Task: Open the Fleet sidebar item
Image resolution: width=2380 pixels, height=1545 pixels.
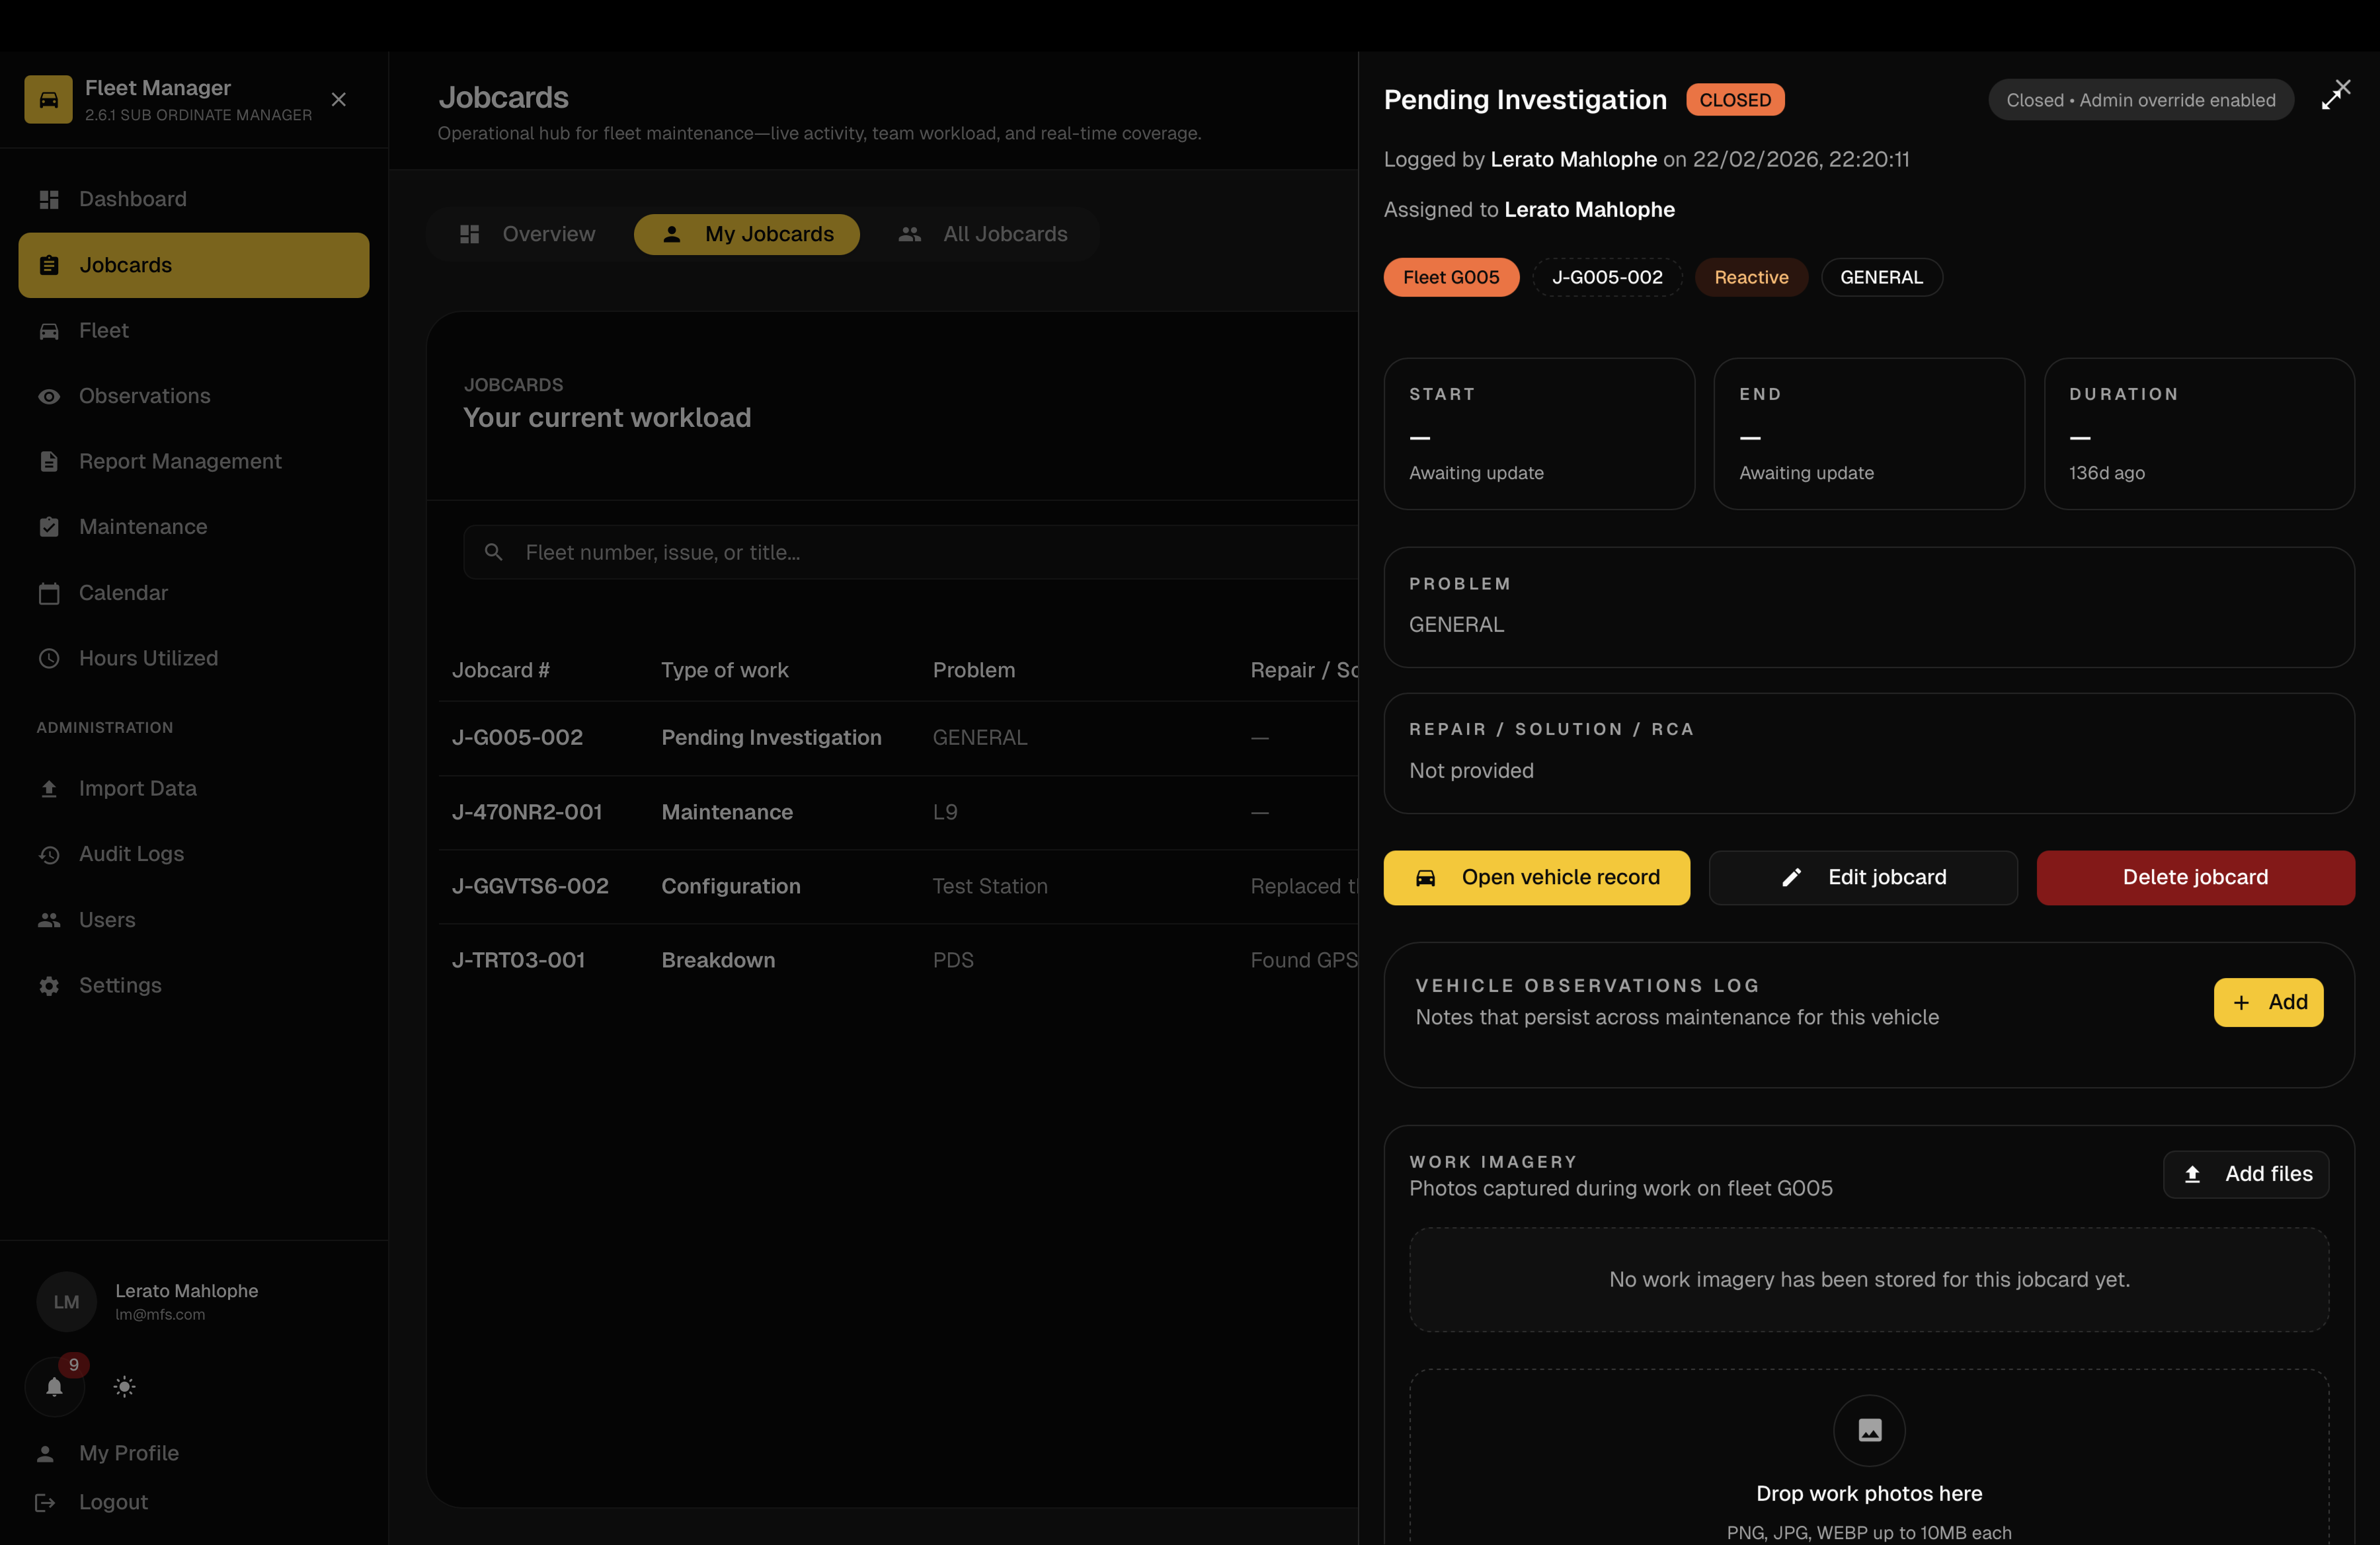Action: click(194, 330)
